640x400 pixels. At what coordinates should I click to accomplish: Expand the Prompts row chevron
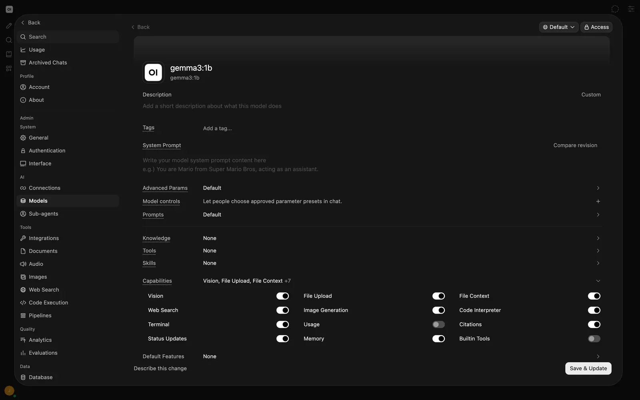pyautogui.click(x=598, y=215)
